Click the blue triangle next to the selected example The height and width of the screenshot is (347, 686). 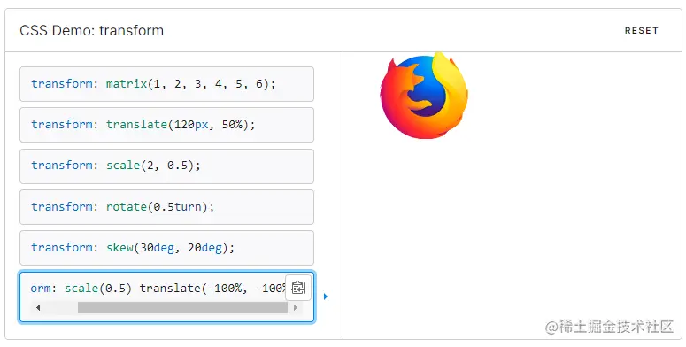tap(326, 297)
